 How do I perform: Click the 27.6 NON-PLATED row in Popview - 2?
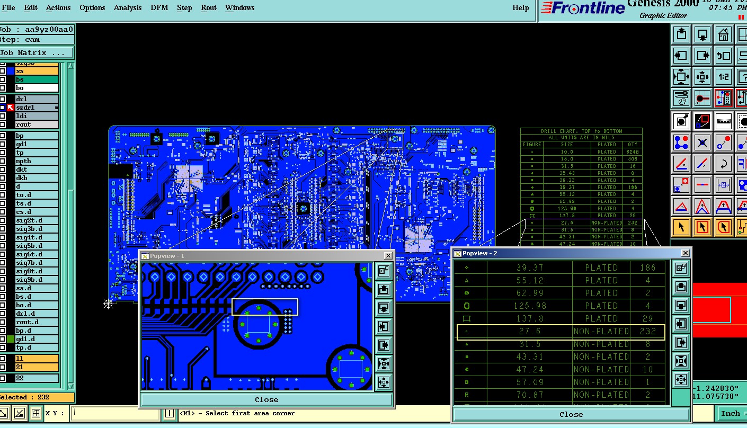tap(561, 332)
